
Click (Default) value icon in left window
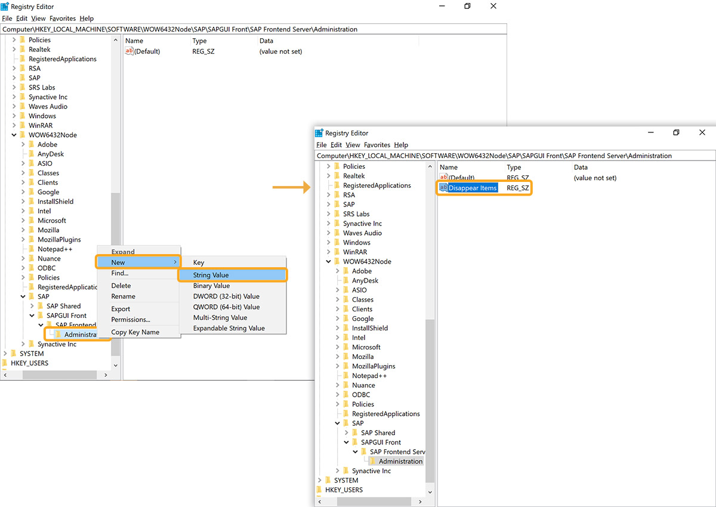point(129,51)
